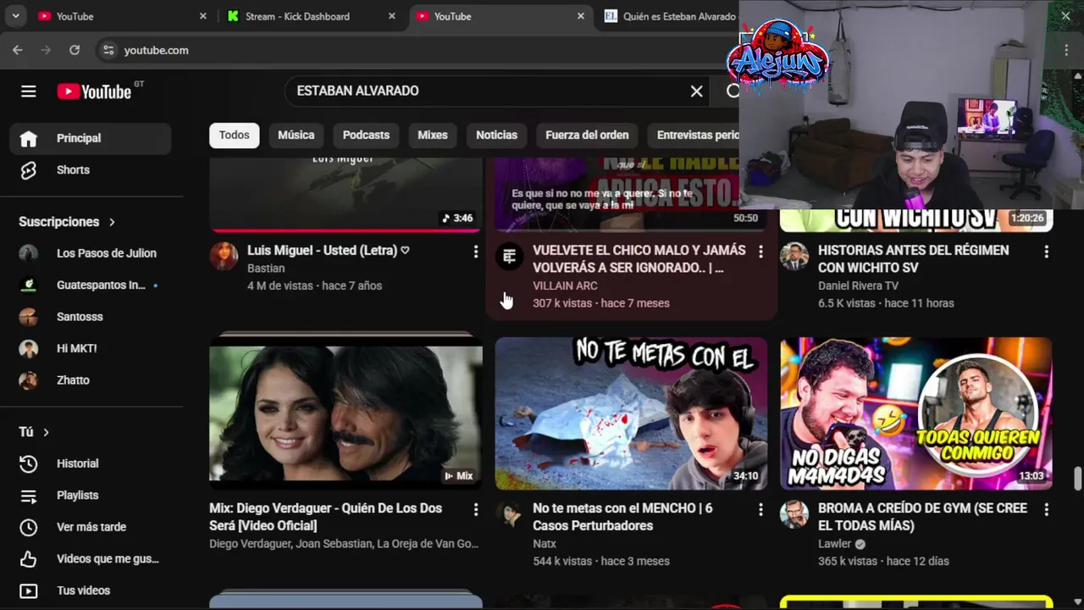This screenshot has width=1084, height=610.
Task: Open more options for the No te metas con el MENCHO video
Action: tap(760, 509)
